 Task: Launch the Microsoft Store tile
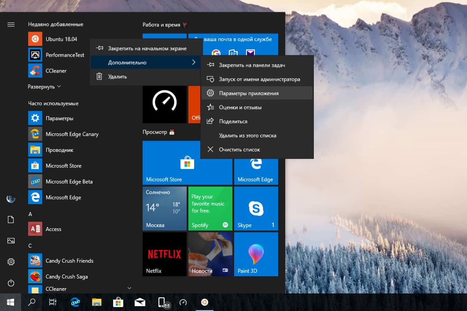187,163
